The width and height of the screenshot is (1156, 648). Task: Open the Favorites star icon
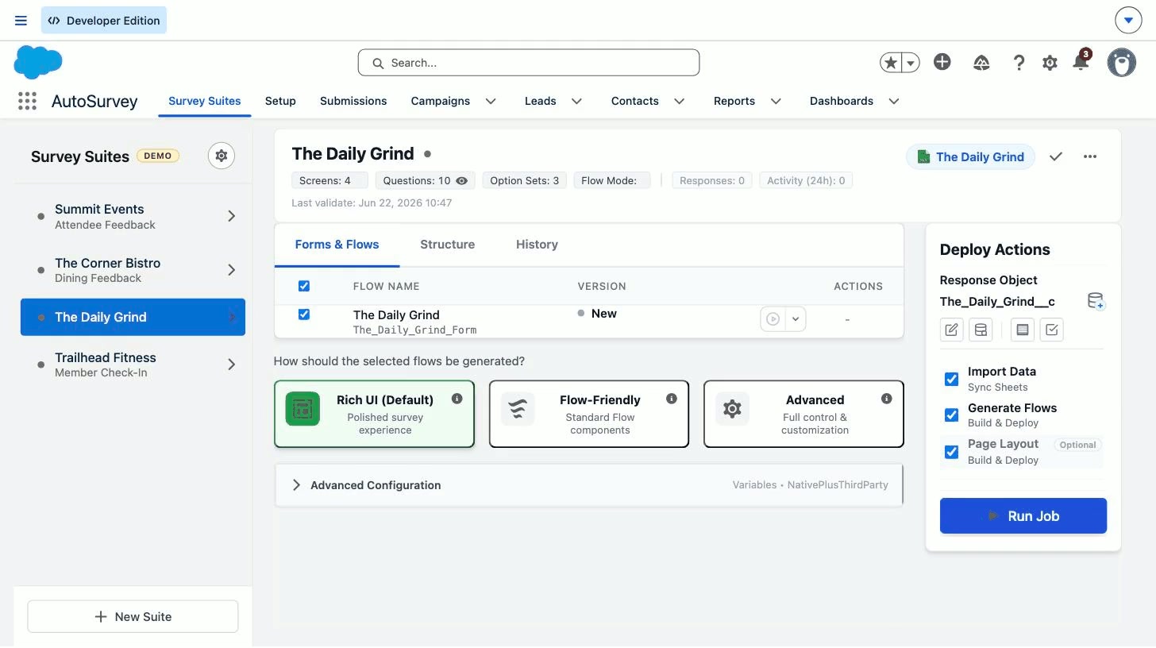(892, 63)
